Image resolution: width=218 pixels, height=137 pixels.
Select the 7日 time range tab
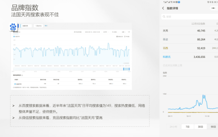coord(187,127)
